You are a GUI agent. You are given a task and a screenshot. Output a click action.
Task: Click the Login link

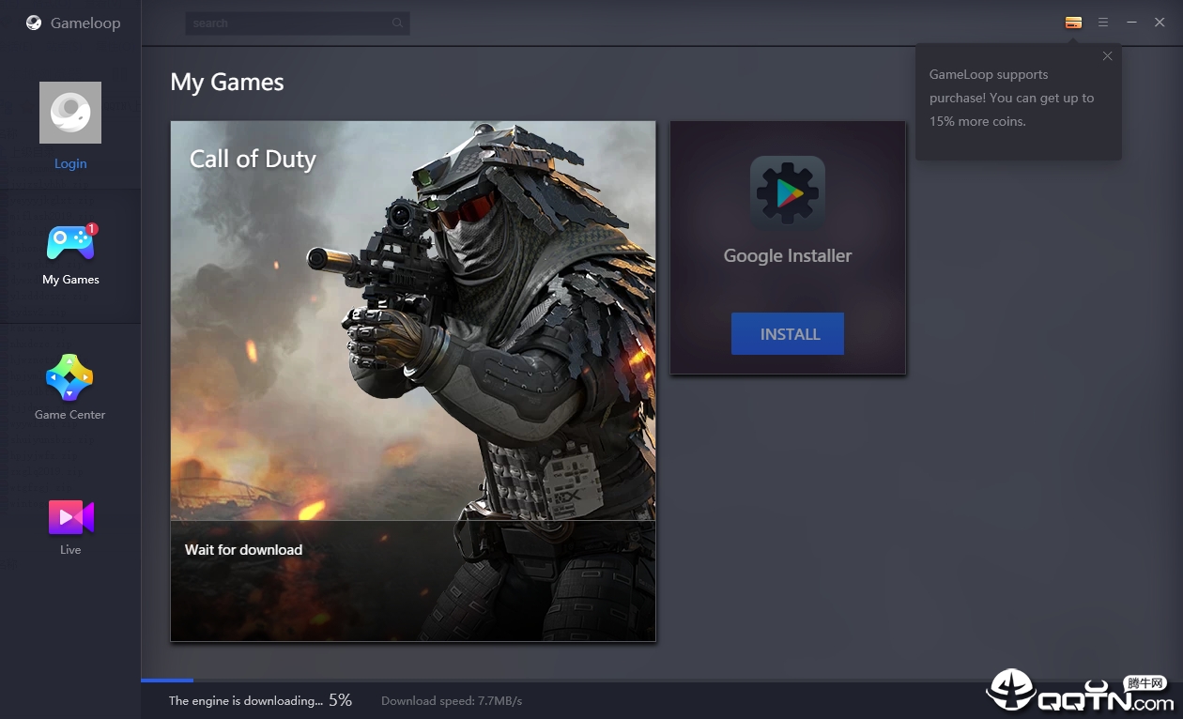(70, 163)
